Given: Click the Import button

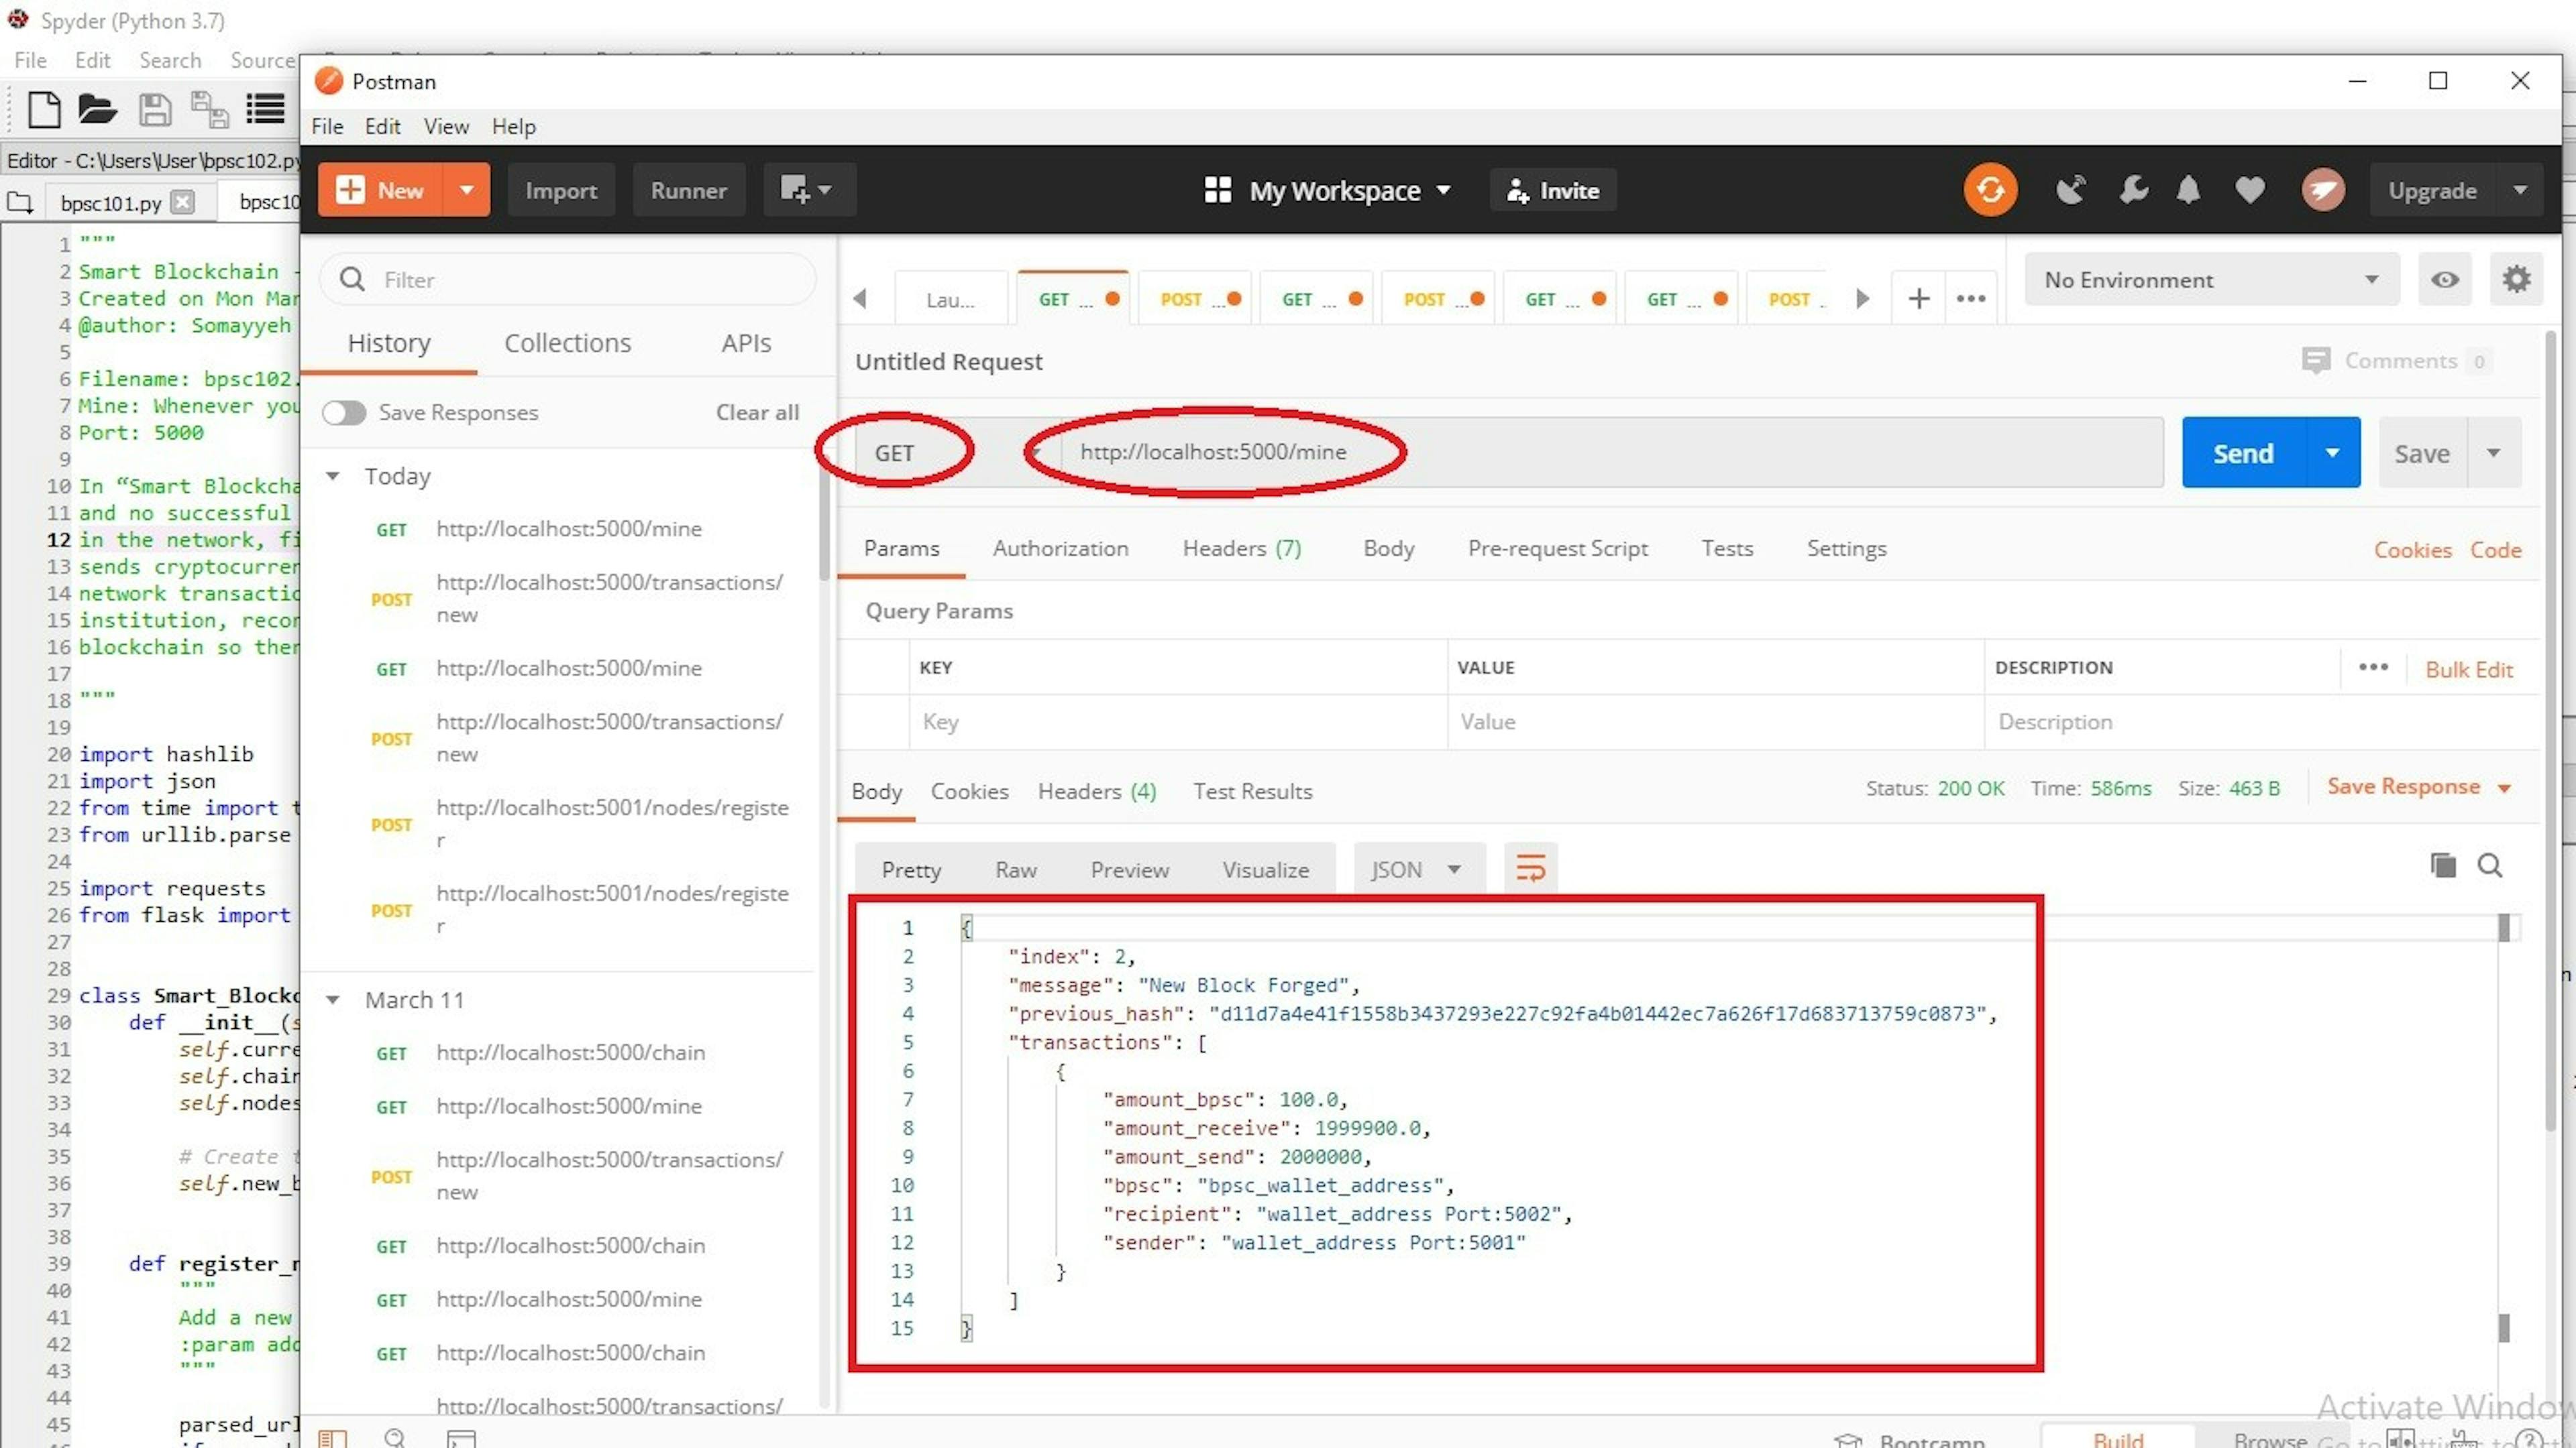Looking at the screenshot, I should point(560,190).
